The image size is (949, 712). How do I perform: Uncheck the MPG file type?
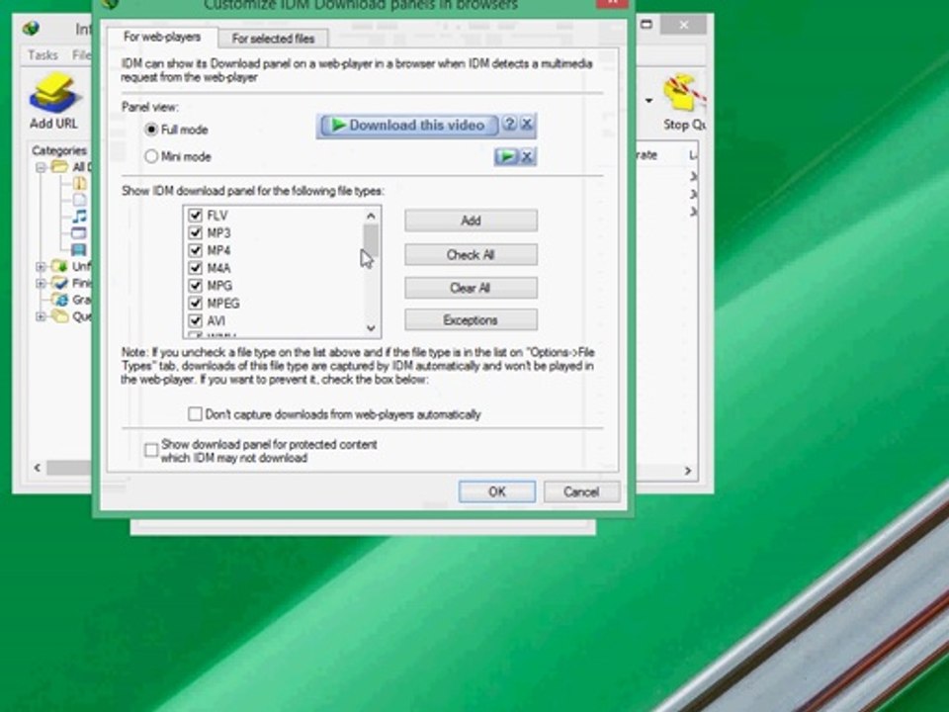[x=195, y=285]
